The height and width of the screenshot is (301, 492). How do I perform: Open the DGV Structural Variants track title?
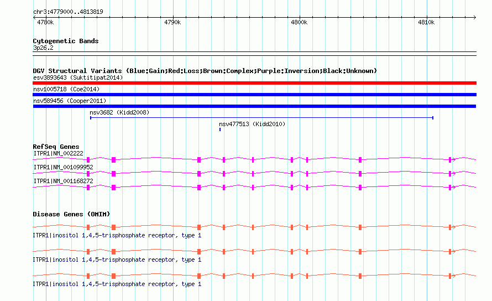tap(205, 71)
